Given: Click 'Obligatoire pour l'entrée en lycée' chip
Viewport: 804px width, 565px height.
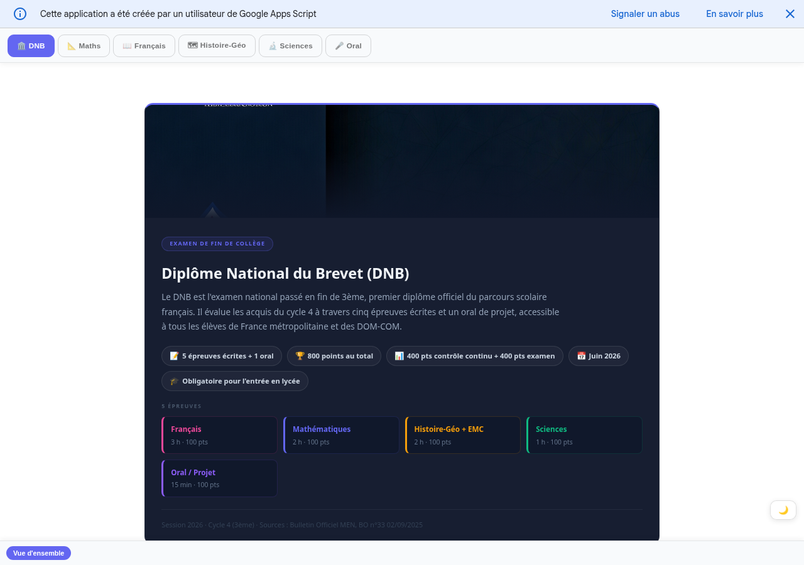Looking at the screenshot, I should [x=235, y=381].
